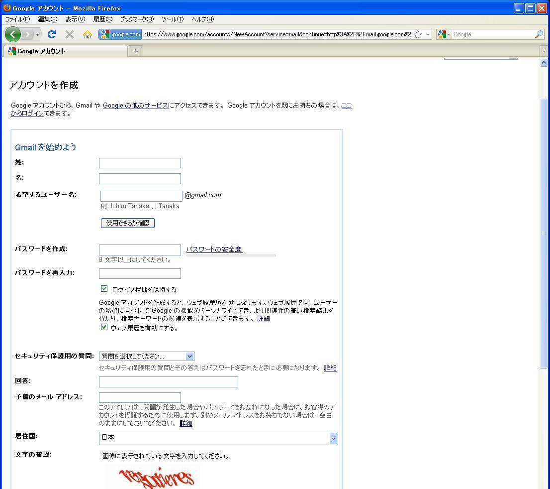Viewport: 550px width, 489px height.
Task: Follow the Google の他のサービス link
Action: [136, 106]
